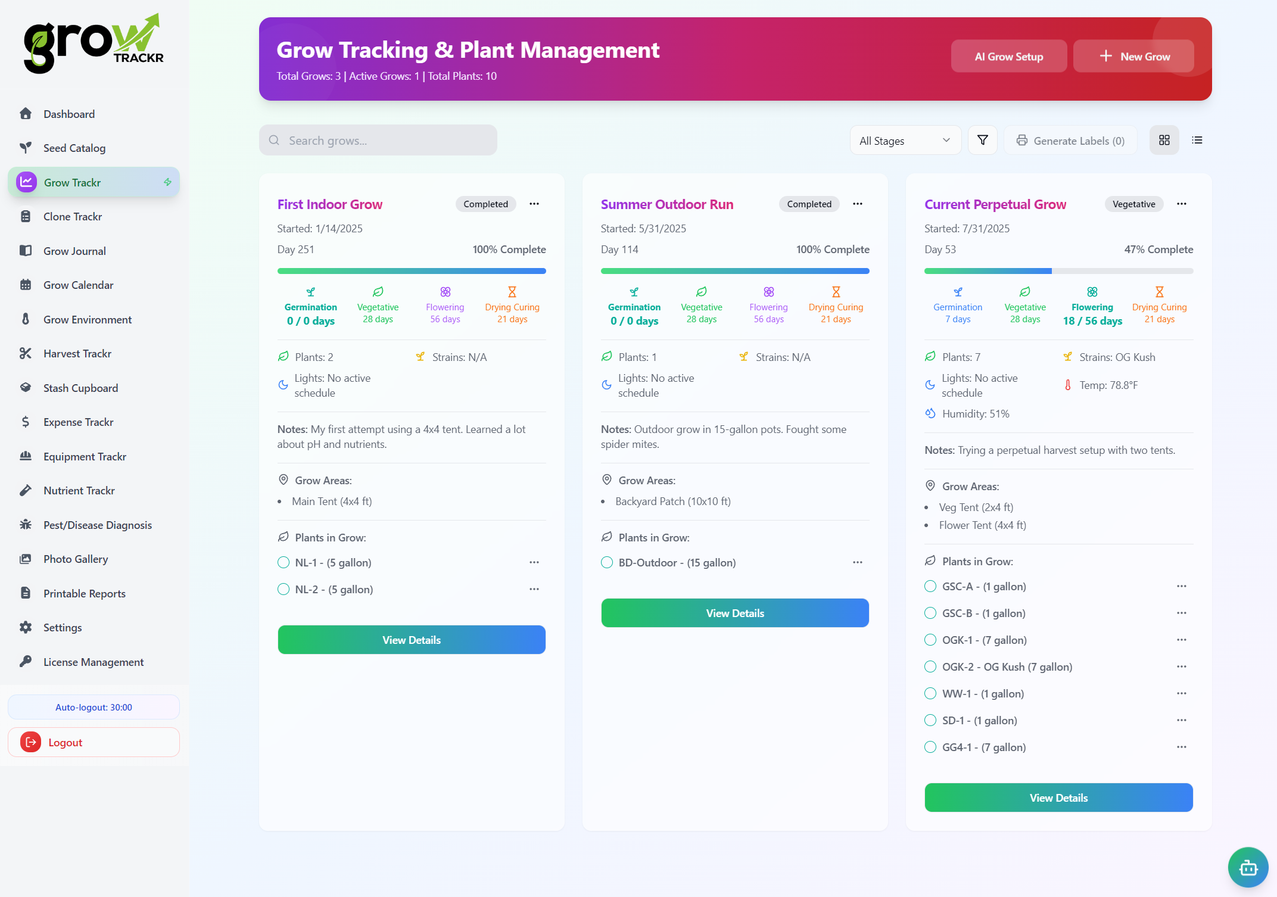Select the OGK-2 OG Kush plant circle

click(x=930, y=666)
